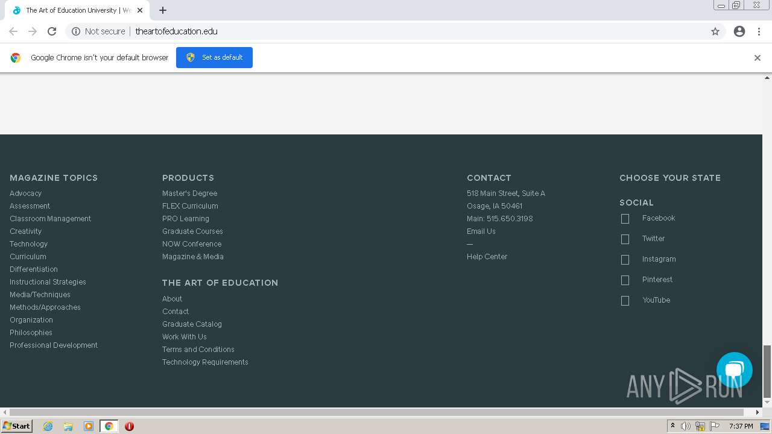Click the browser back arrow
This screenshot has width=772, height=434.
(13, 31)
